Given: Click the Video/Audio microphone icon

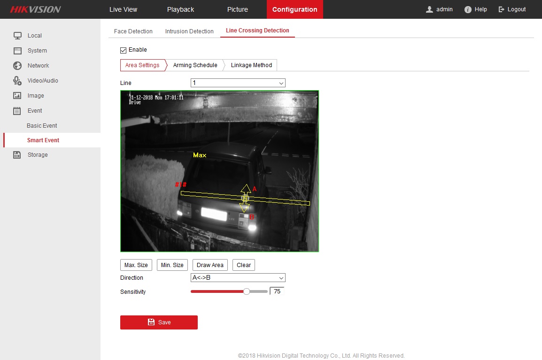Looking at the screenshot, I should [x=17, y=81].
